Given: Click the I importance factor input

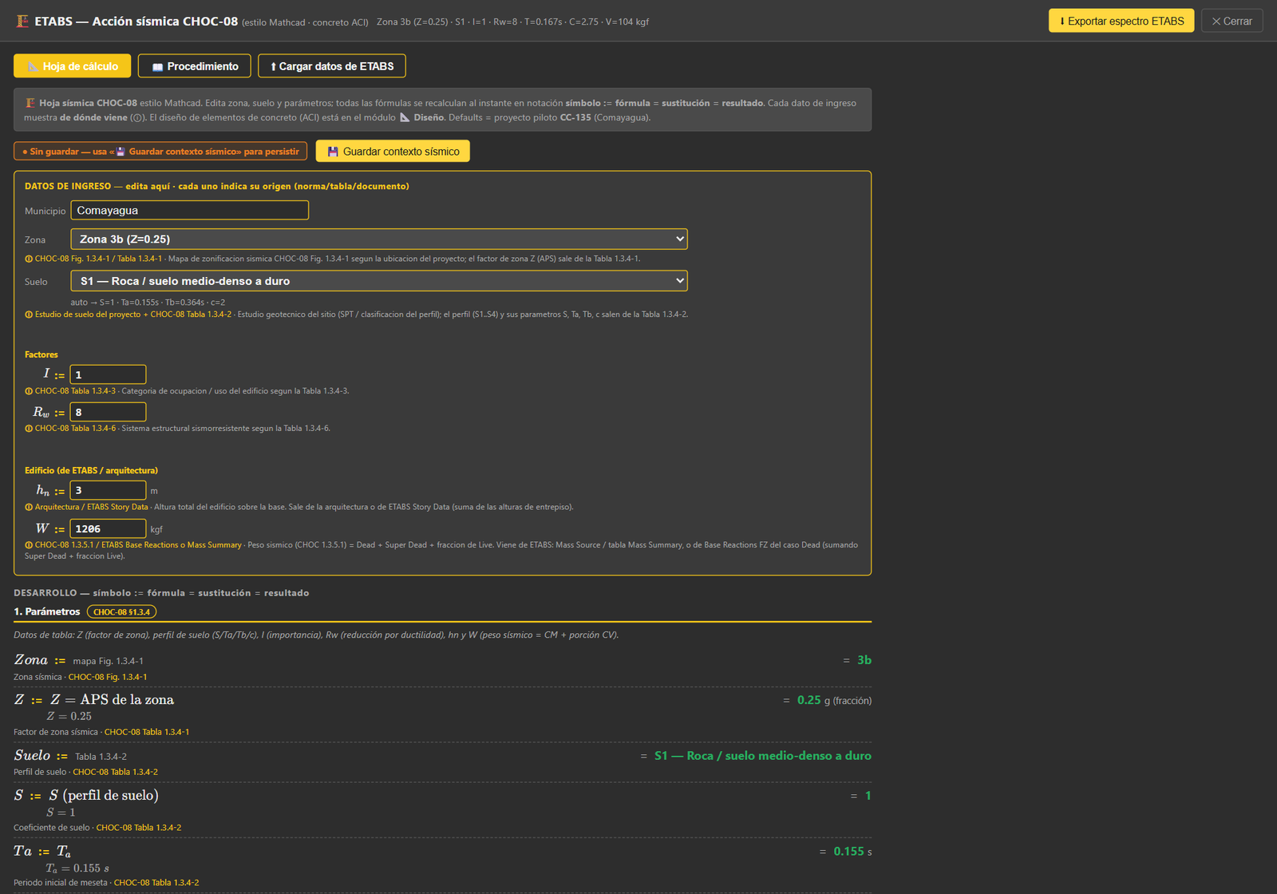Looking at the screenshot, I should [x=108, y=374].
